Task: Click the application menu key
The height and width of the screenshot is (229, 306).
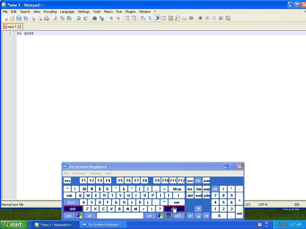Action: coord(169,216)
